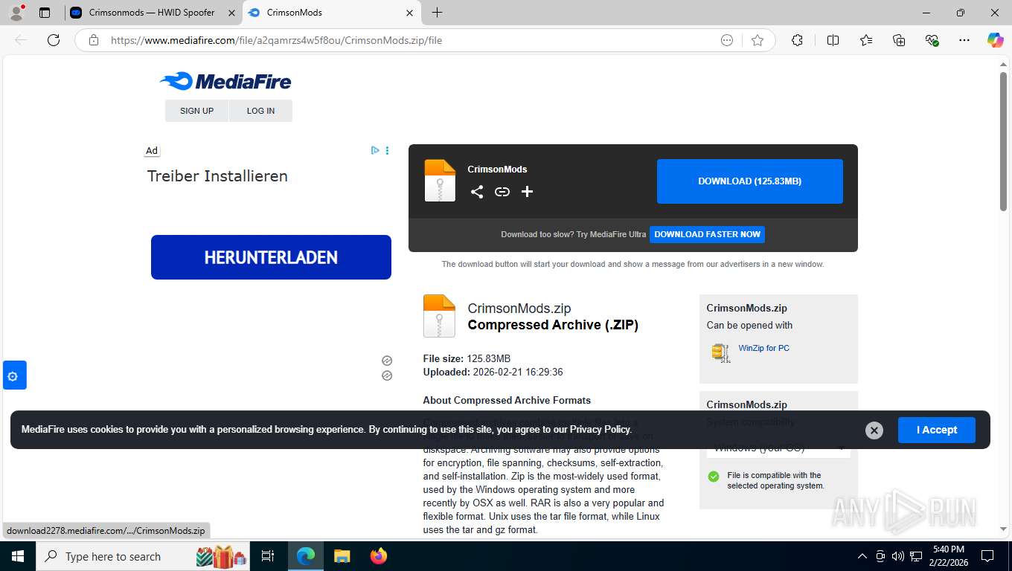Open the volume control in tray
The height and width of the screenshot is (571, 1012).
click(898, 556)
